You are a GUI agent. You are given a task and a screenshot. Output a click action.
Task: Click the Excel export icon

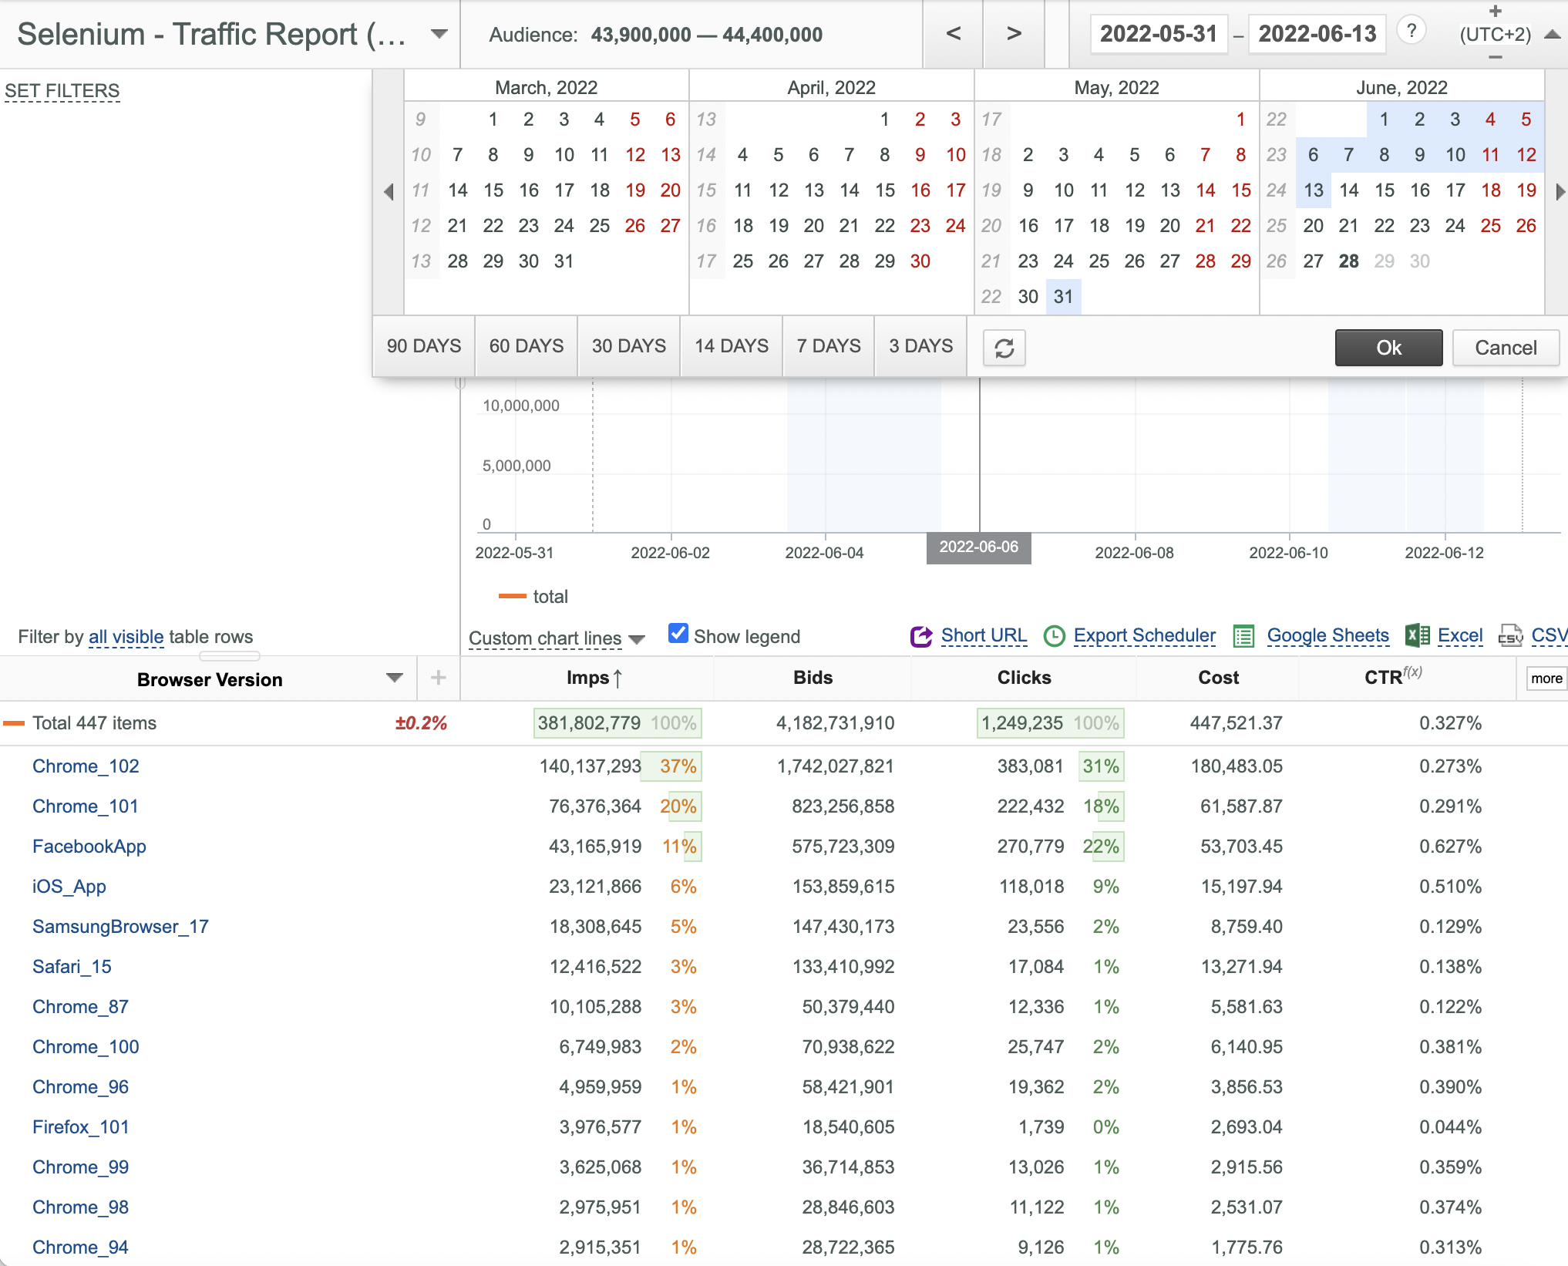[x=1418, y=635]
